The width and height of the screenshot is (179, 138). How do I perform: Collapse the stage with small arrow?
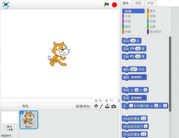tap(119, 101)
